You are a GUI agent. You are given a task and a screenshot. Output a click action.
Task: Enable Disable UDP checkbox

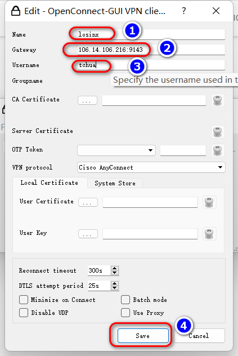coord(24,313)
